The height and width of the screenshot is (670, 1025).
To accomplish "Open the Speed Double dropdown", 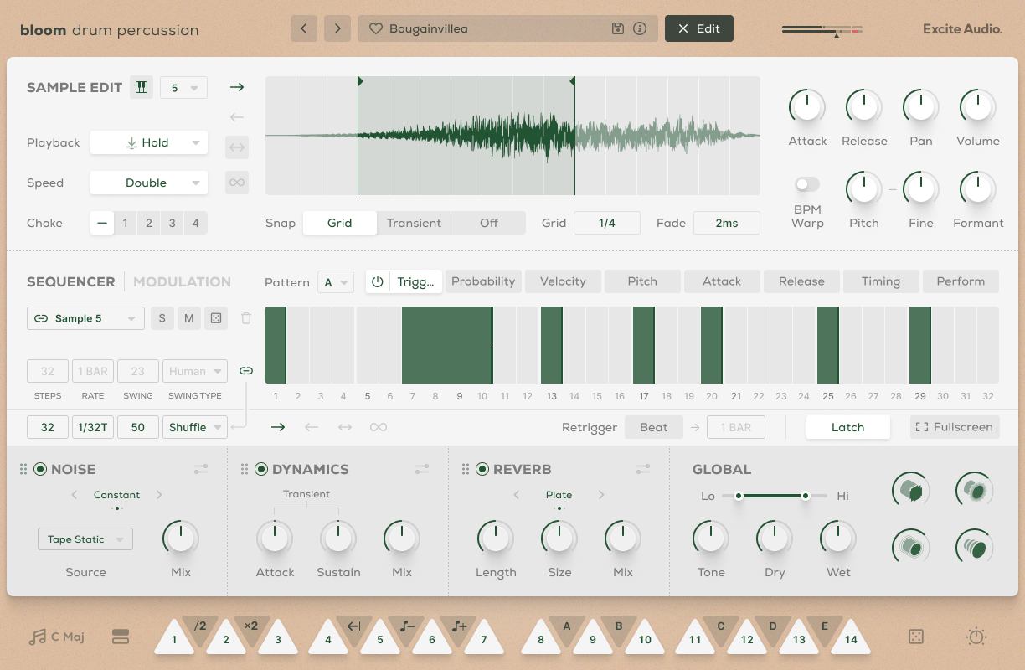I will tap(148, 183).
